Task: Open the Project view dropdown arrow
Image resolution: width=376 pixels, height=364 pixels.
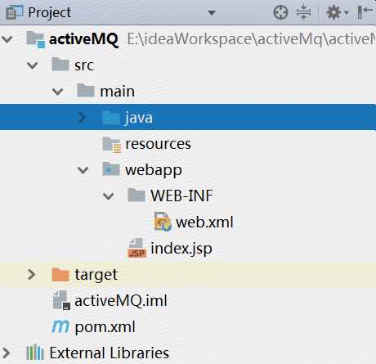Action: coord(212,12)
